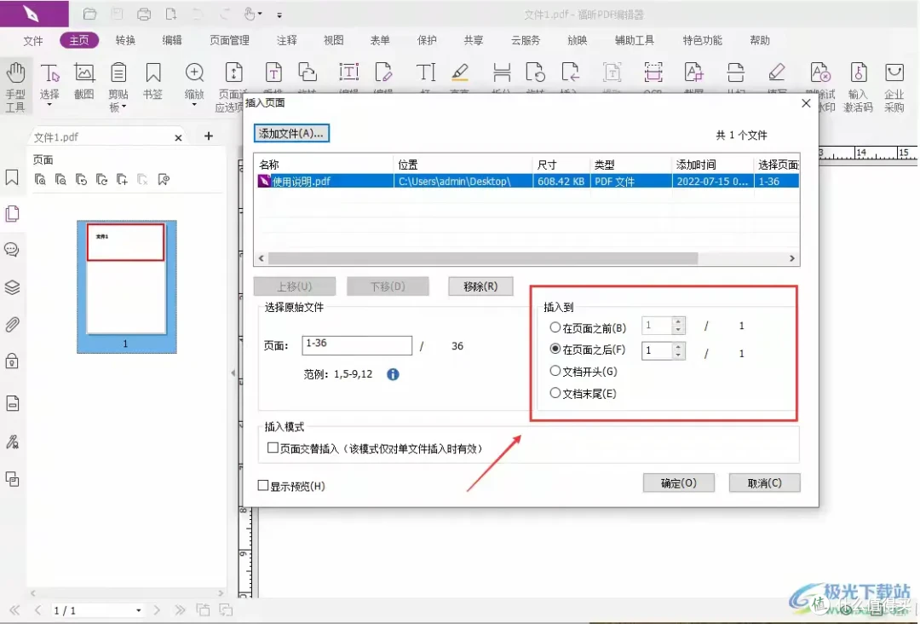Click the Add Files (添加文件) button
The image size is (920, 624).
point(291,133)
